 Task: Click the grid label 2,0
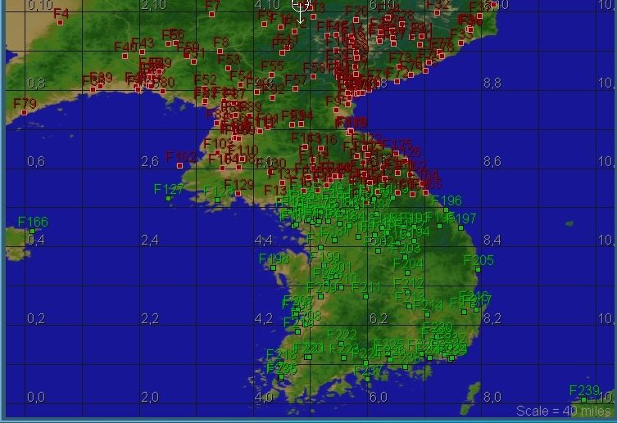[150, 397]
